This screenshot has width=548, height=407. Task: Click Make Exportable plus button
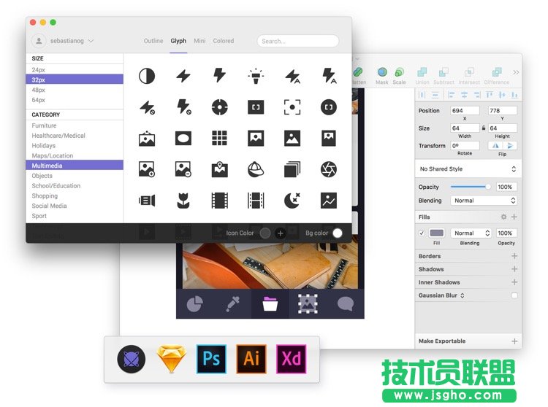point(514,341)
